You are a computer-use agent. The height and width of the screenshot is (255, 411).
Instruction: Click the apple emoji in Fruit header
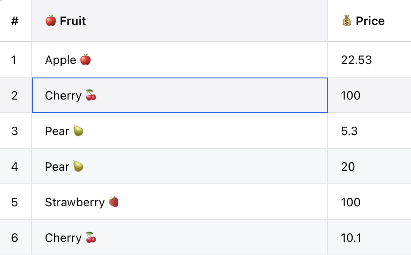click(51, 21)
